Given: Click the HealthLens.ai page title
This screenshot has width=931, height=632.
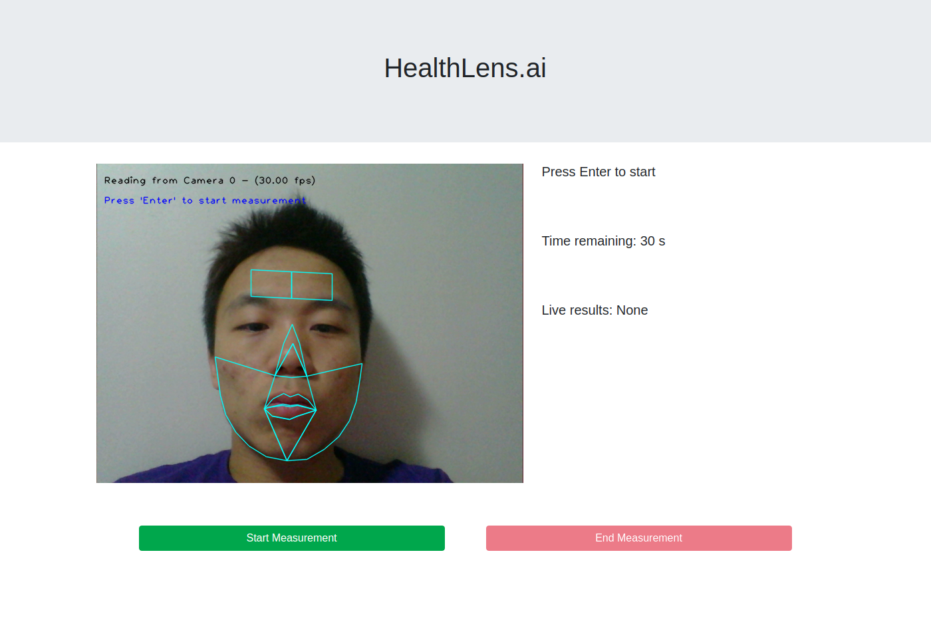Looking at the screenshot, I should 465,68.
